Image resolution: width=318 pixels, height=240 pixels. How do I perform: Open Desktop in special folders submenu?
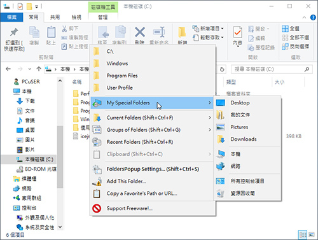point(247,102)
